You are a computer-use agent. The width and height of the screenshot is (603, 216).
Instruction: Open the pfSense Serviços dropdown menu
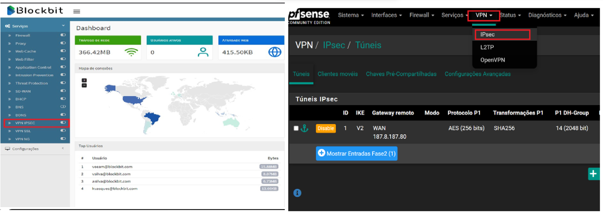pyautogui.click(x=454, y=15)
